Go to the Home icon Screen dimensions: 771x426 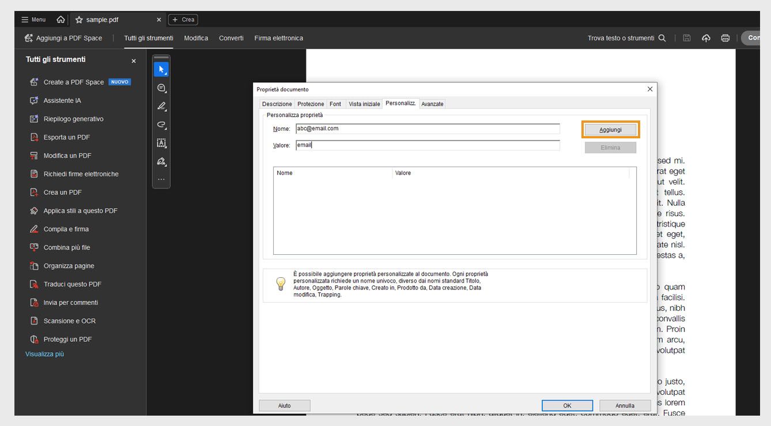[61, 20]
